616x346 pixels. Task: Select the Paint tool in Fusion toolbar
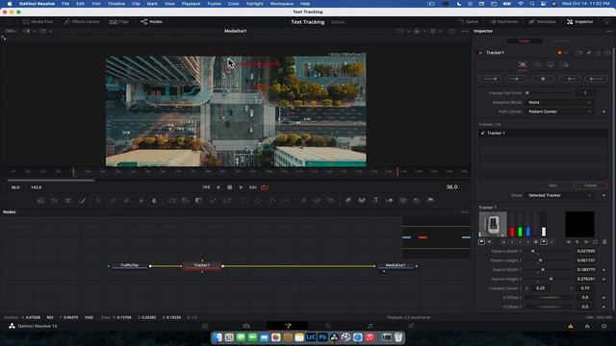[x=82, y=201]
